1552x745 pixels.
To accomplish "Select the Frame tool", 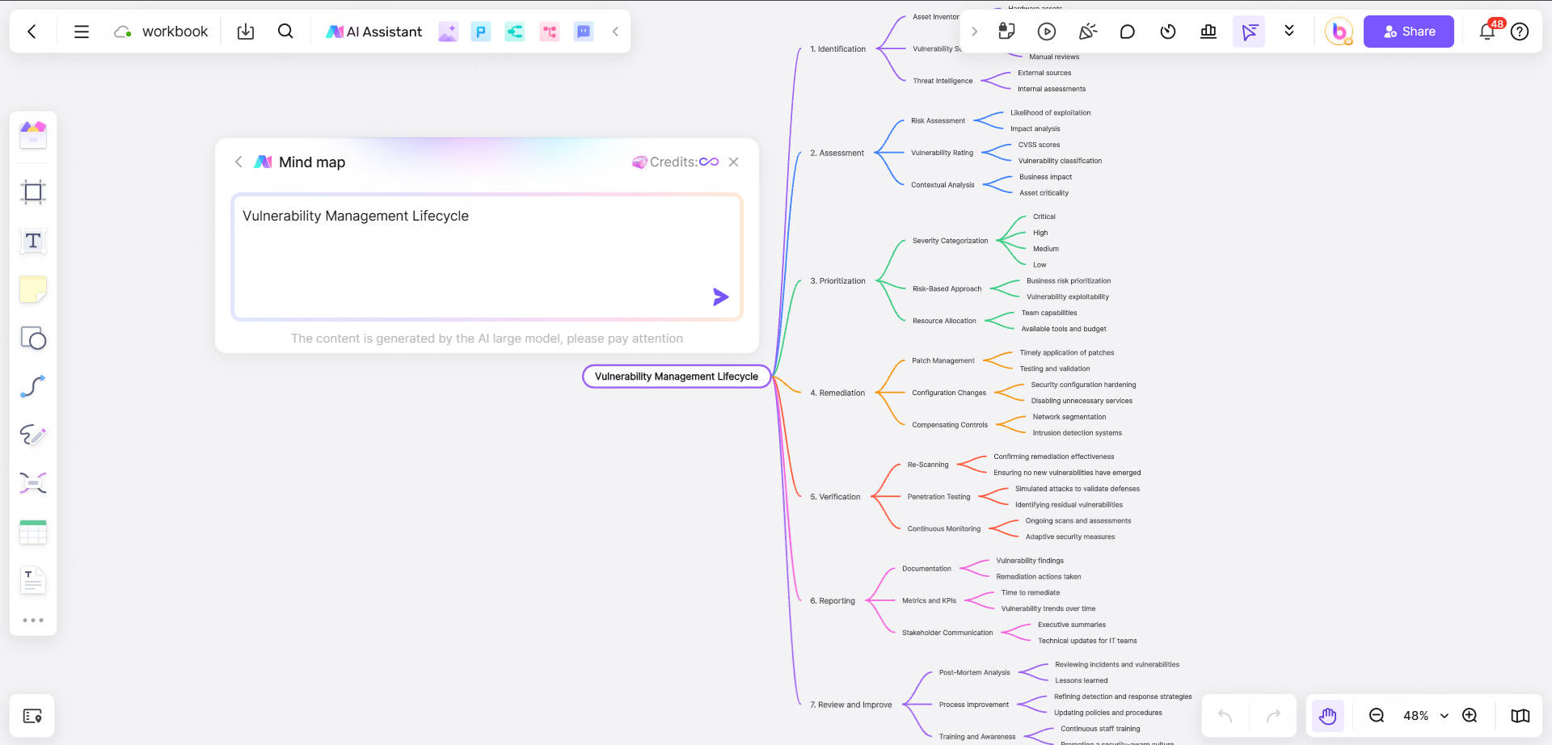I will [32, 192].
